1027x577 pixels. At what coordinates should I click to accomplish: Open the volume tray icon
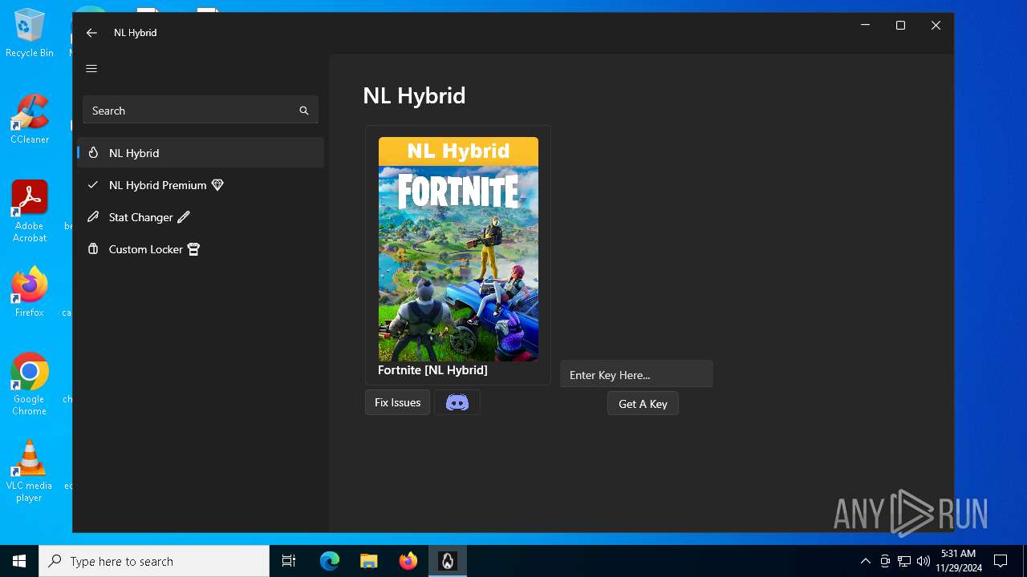click(923, 561)
